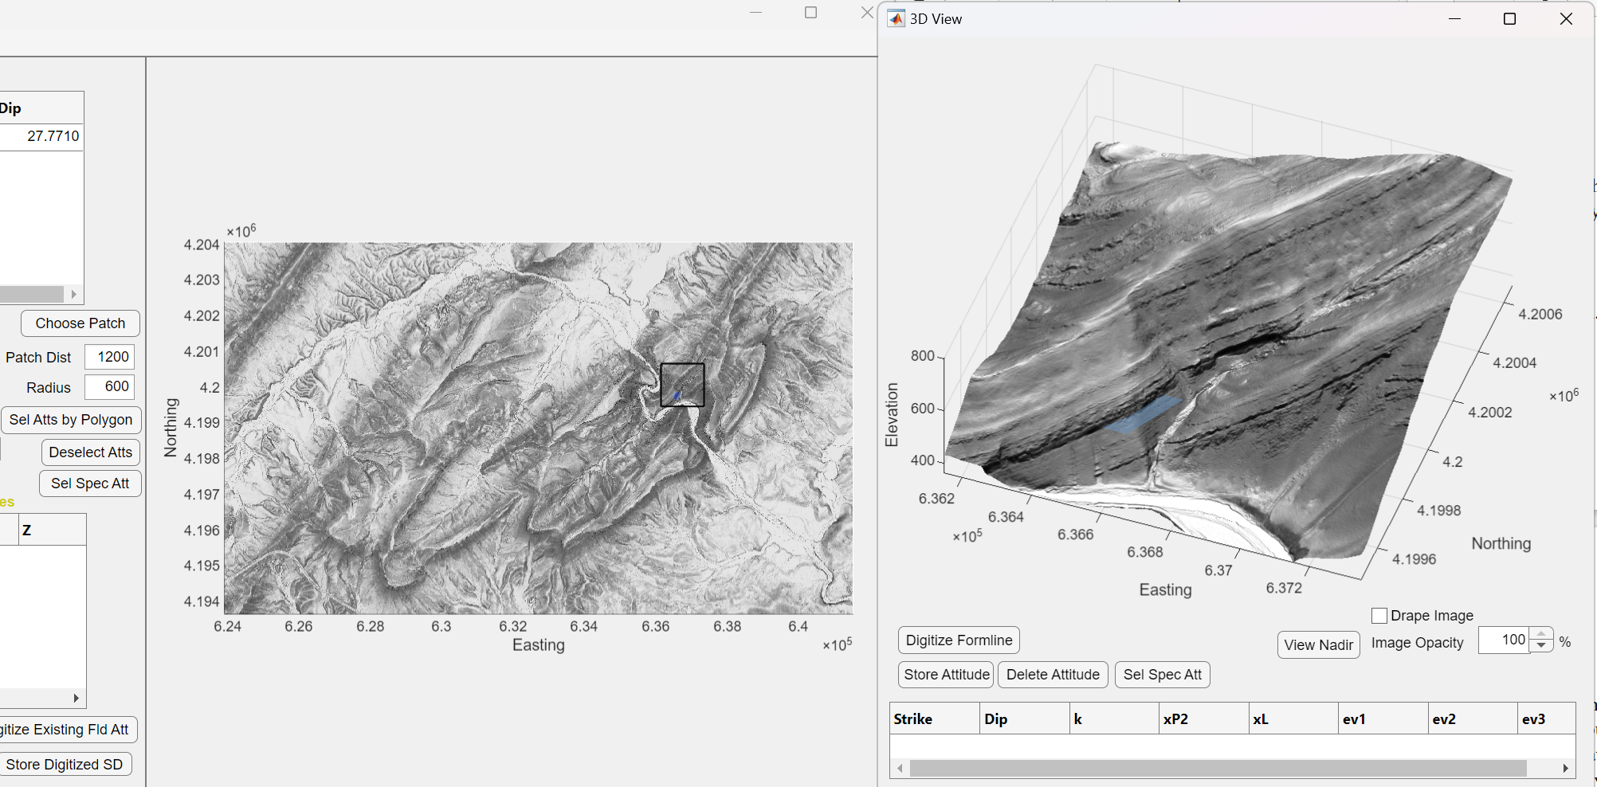
Task: Minimize the 3D View window
Action: click(x=1454, y=19)
